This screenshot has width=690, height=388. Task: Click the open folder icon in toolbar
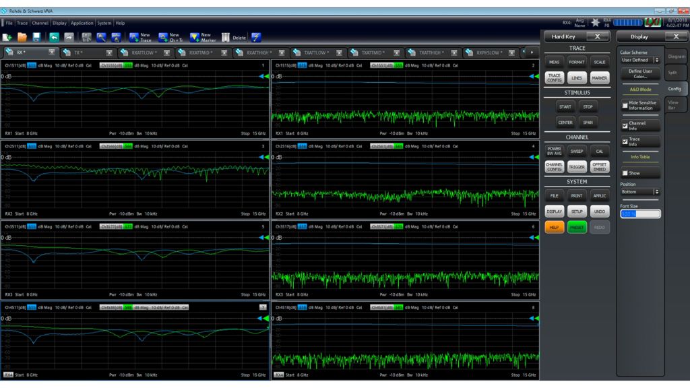pyautogui.click(x=22, y=38)
